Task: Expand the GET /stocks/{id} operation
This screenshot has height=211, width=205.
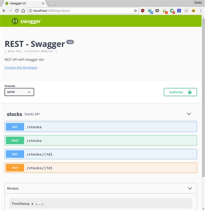Action: (101, 154)
